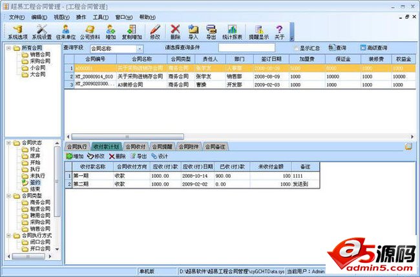The image size is (420, 277).
Task: Click contract grid scroll right arrow
Action: 412,137
